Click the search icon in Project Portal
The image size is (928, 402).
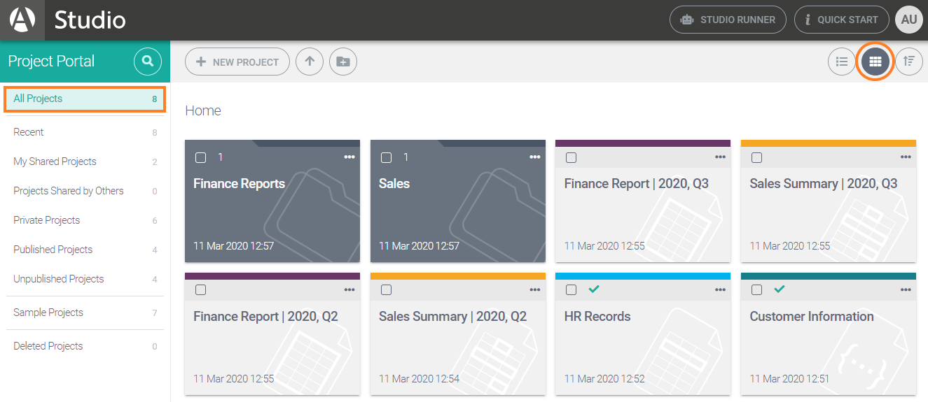[x=147, y=62]
